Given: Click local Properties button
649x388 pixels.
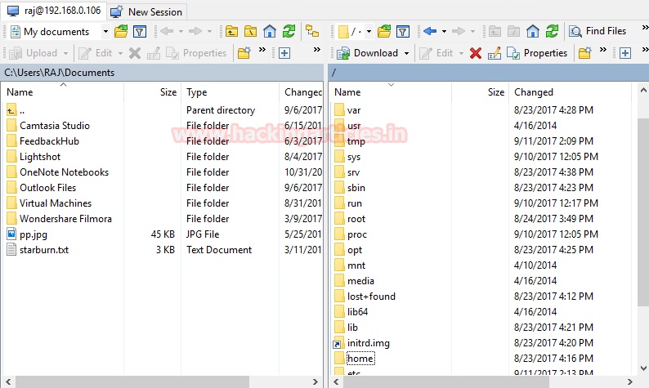Looking at the screenshot, I should (196, 53).
